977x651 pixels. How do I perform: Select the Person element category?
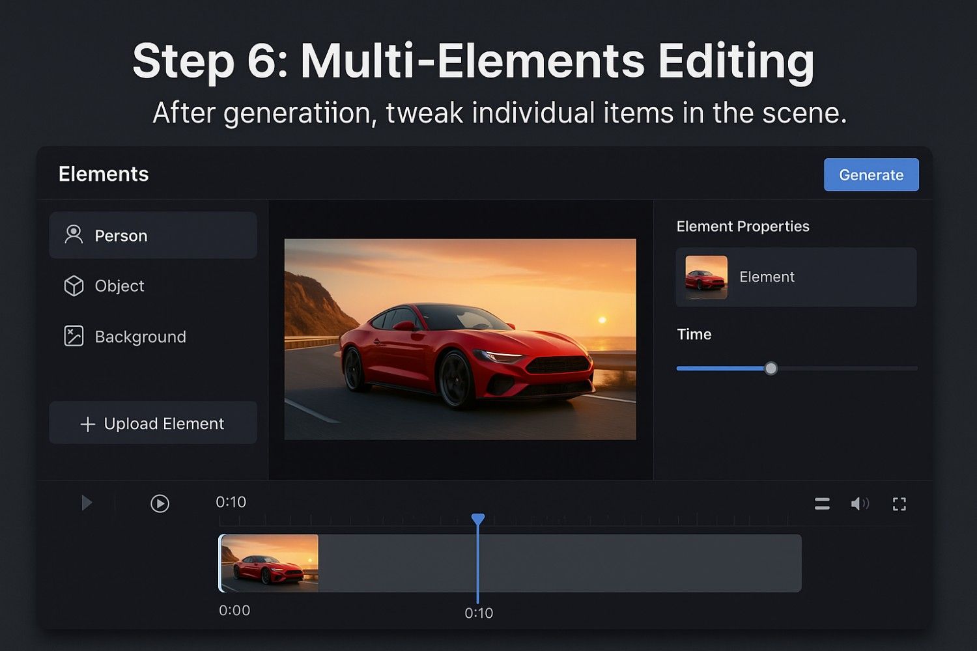pos(153,235)
